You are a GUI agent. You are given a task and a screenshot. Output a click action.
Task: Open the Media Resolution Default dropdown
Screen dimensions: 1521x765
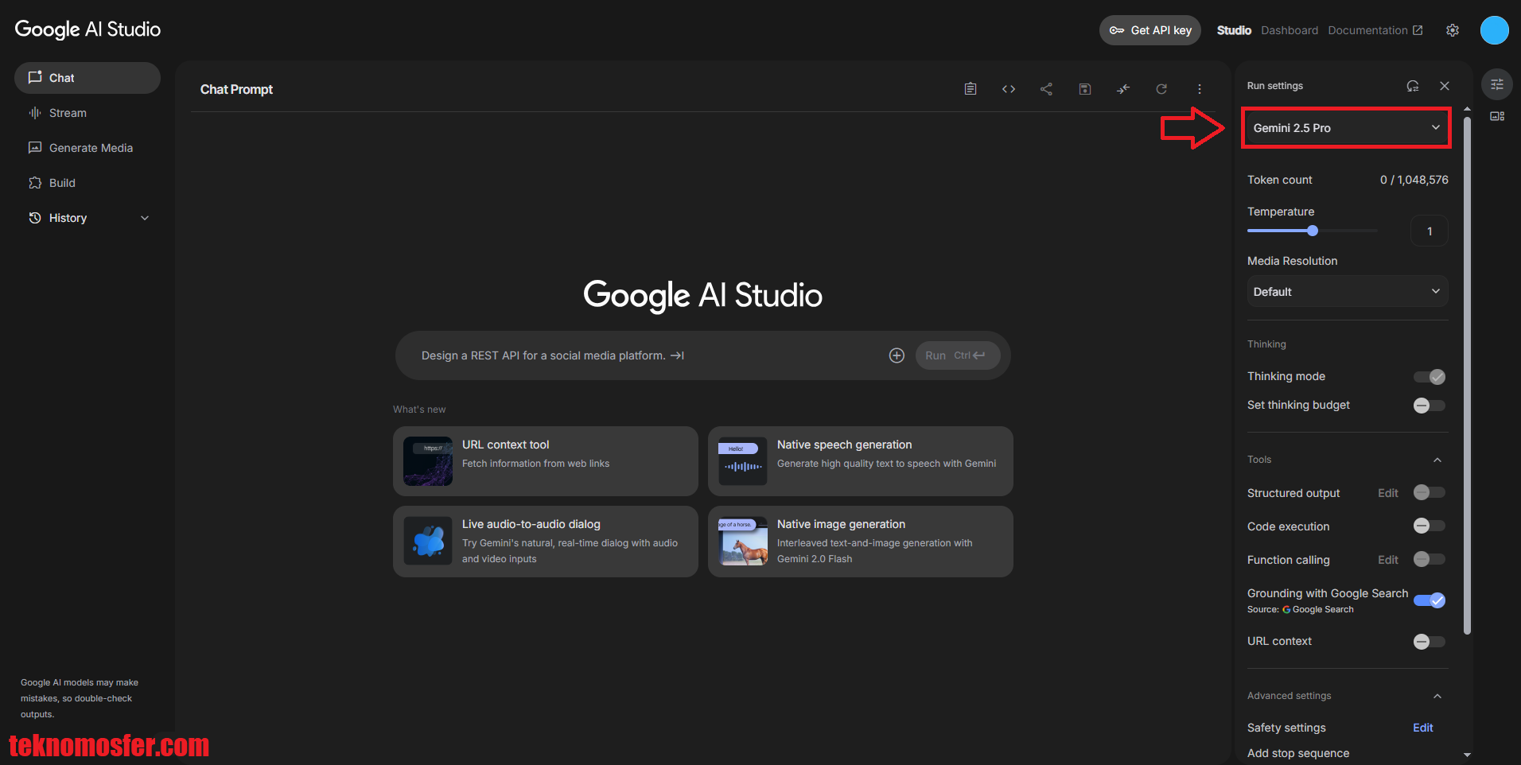click(x=1348, y=292)
